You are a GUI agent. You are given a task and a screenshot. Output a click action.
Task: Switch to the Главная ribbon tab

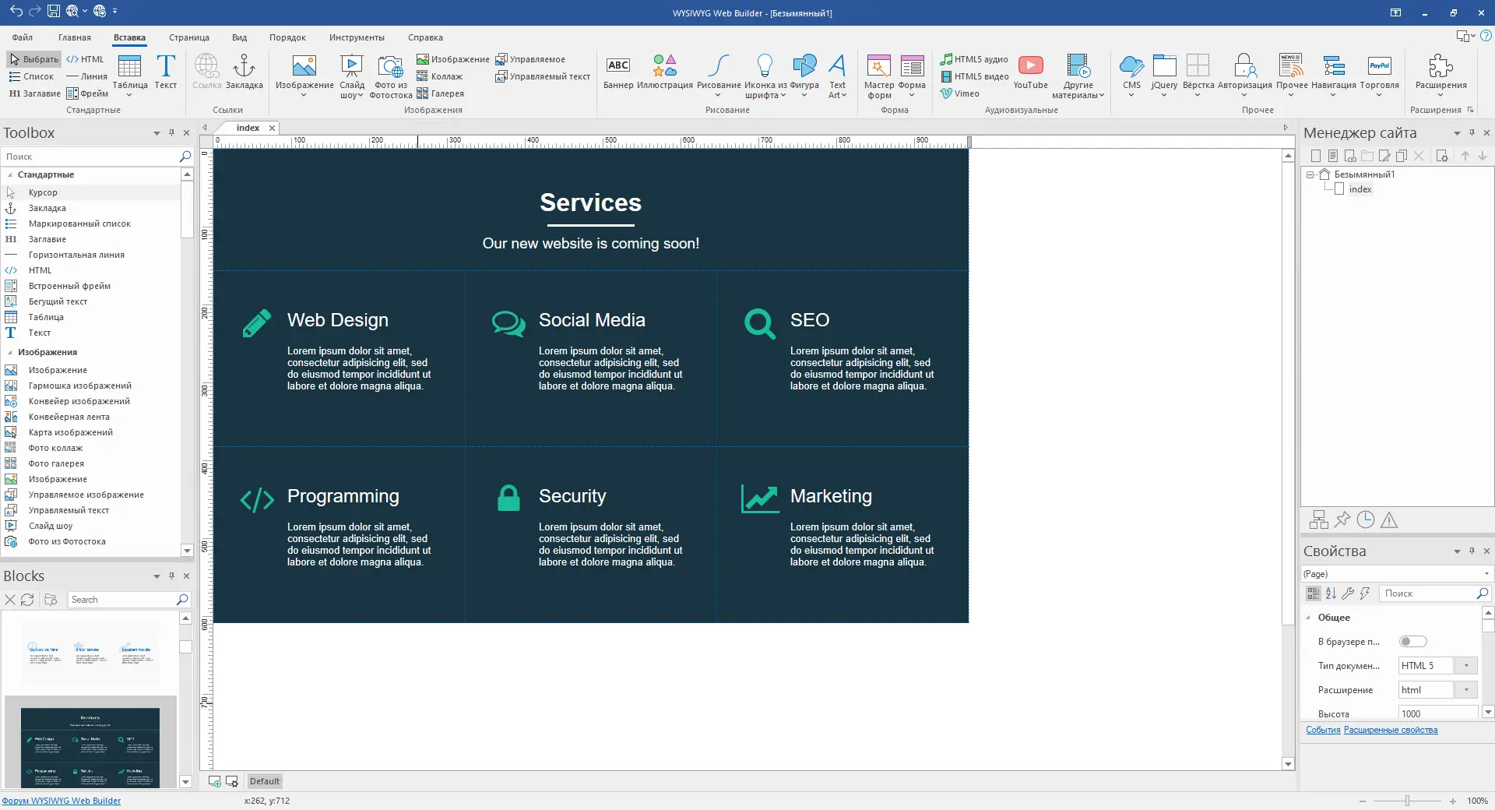[x=75, y=37]
